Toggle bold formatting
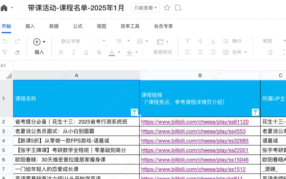The image size is (286, 179). [61, 52]
